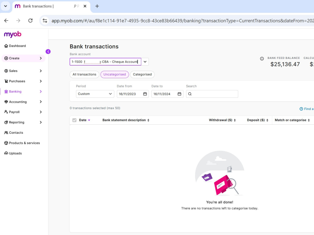This screenshot has height=235, width=314.
Task: Click the Sales dollar icon
Action: coord(6,71)
